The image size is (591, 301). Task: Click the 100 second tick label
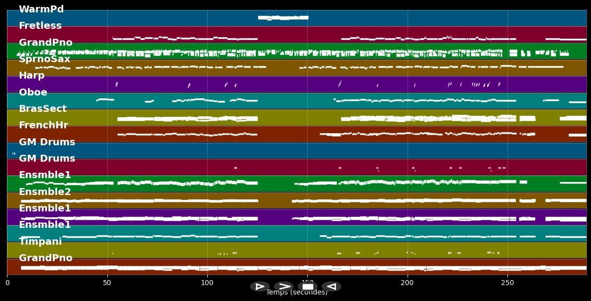point(207,283)
